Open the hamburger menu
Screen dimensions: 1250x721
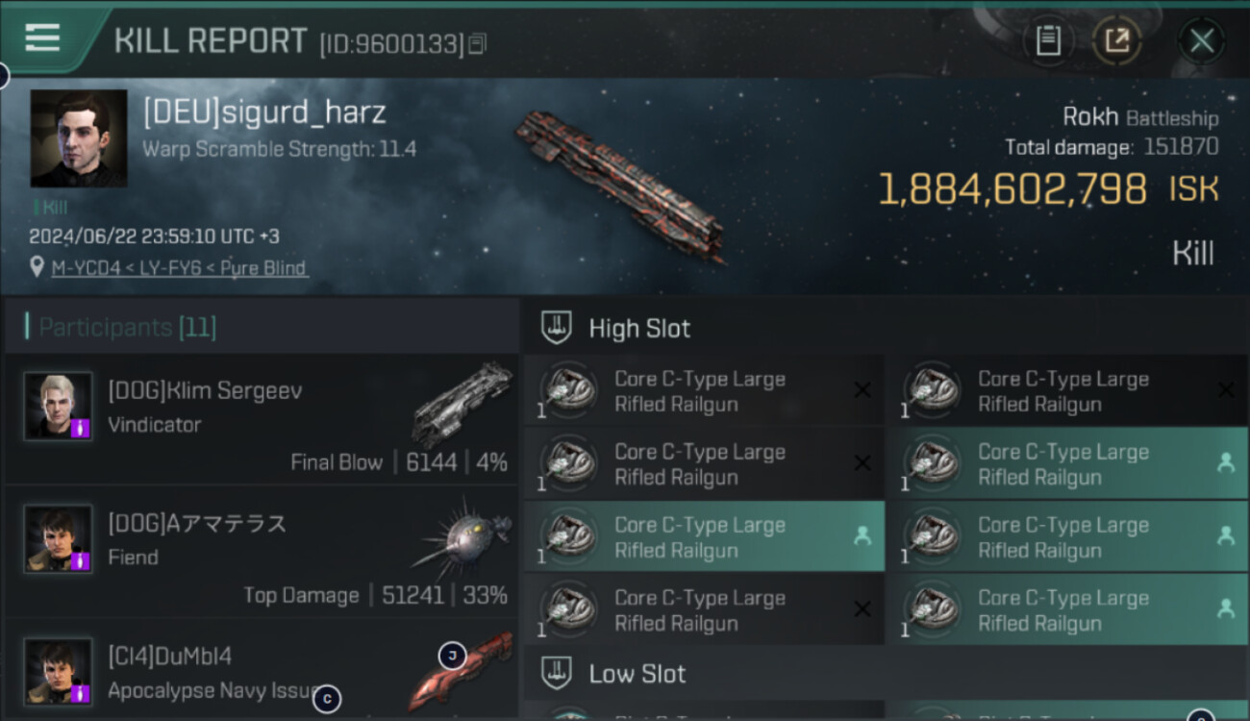[x=42, y=38]
